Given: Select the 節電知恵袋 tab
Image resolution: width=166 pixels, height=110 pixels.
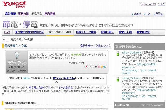Looking at the screenshot, I should 143,32.
